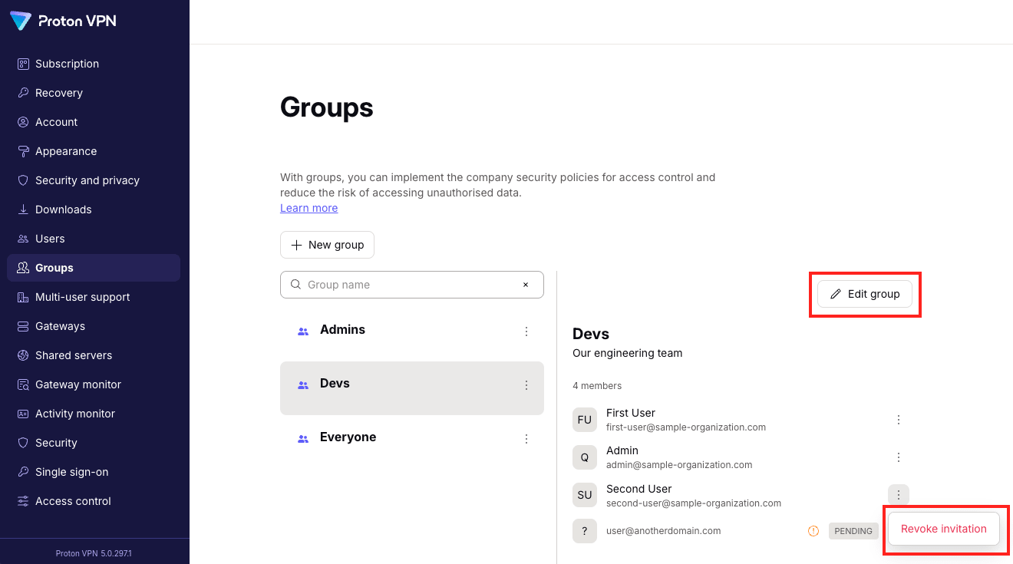
Task: Open the Admins group options menu
Action: (x=526, y=331)
